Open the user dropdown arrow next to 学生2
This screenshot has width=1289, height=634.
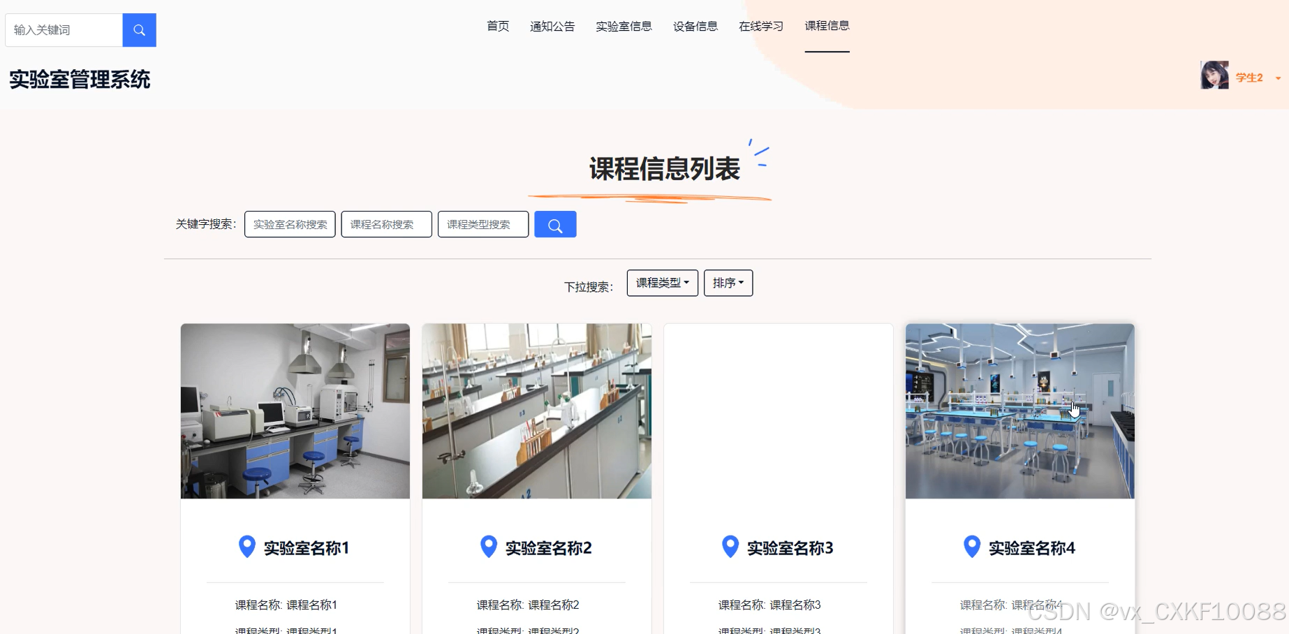[x=1279, y=78]
